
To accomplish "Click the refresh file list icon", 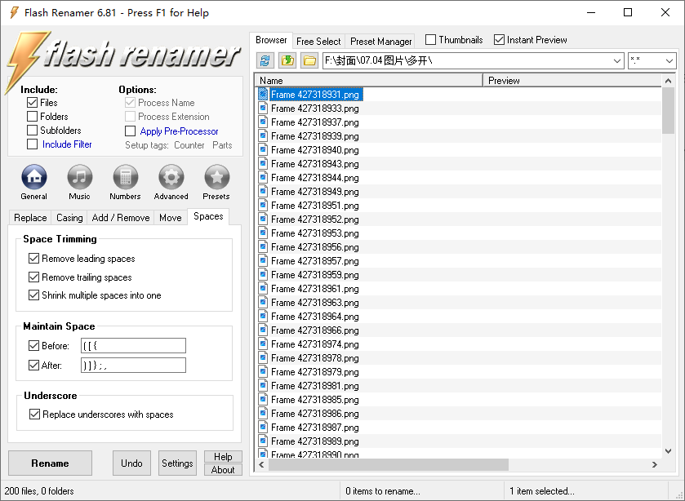I will click(x=265, y=60).
